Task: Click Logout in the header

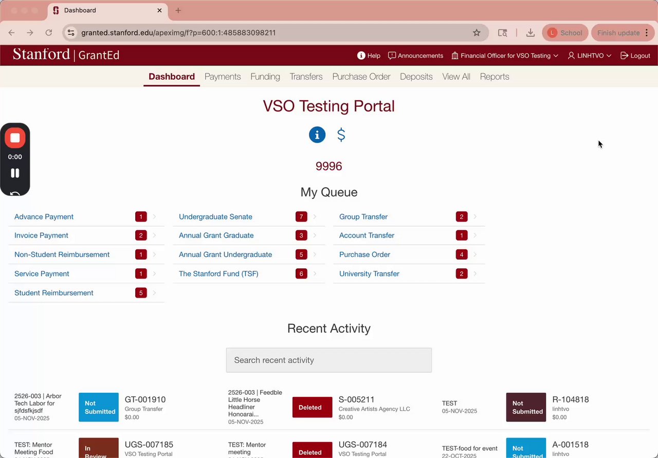Action: click(635, 56)
